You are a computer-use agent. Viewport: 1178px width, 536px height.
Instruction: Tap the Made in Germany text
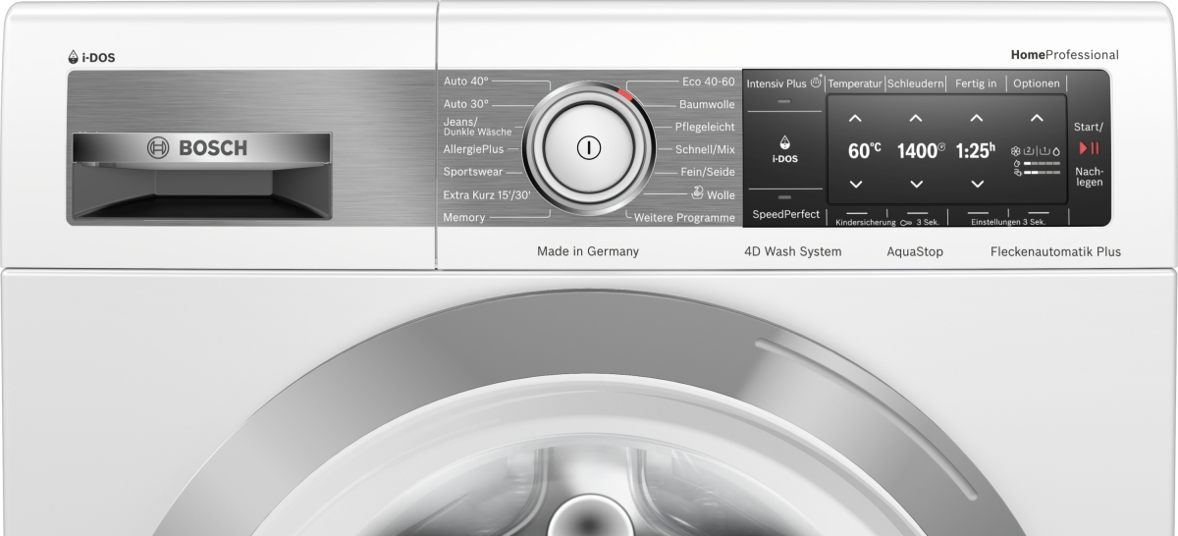588,251
